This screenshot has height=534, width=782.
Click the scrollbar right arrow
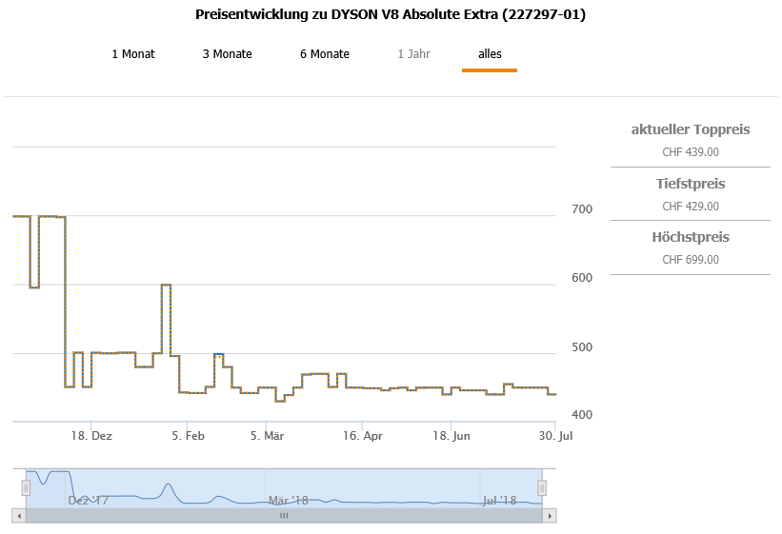(550, 515)
